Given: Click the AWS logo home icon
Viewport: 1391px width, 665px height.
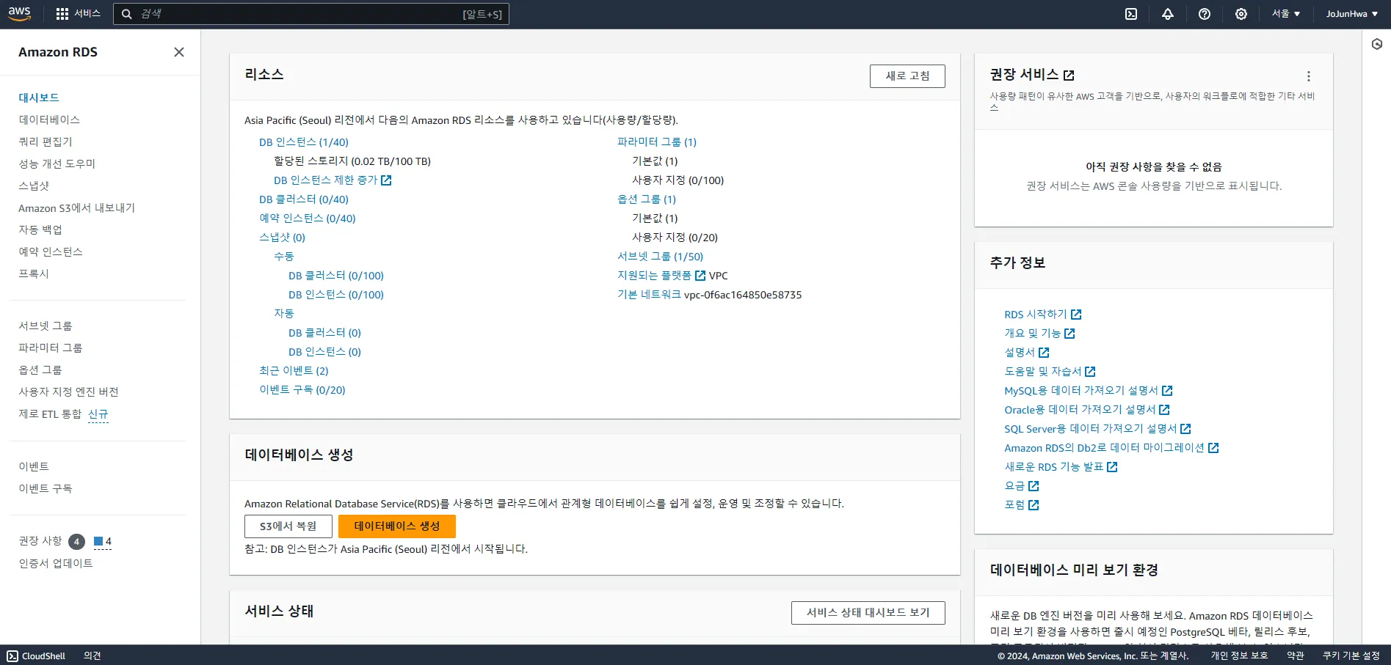Looking at the screenshot, I should [x=19, y=13].
